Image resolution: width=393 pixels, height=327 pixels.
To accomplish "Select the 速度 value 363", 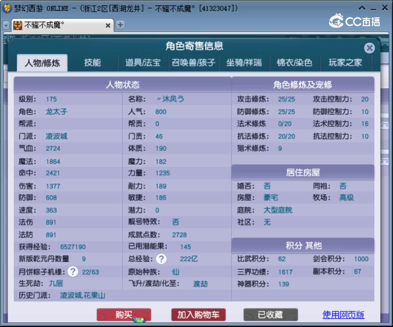I will [x=51, y=210].
